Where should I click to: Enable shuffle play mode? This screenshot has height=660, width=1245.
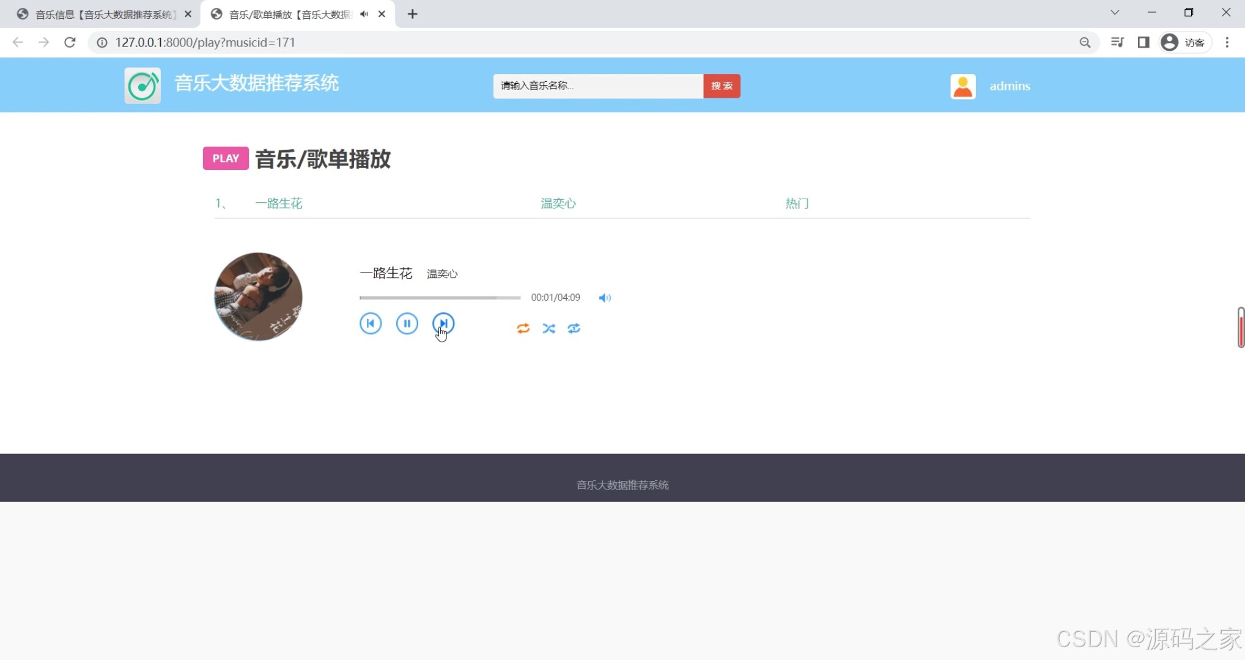coord(549,328)
